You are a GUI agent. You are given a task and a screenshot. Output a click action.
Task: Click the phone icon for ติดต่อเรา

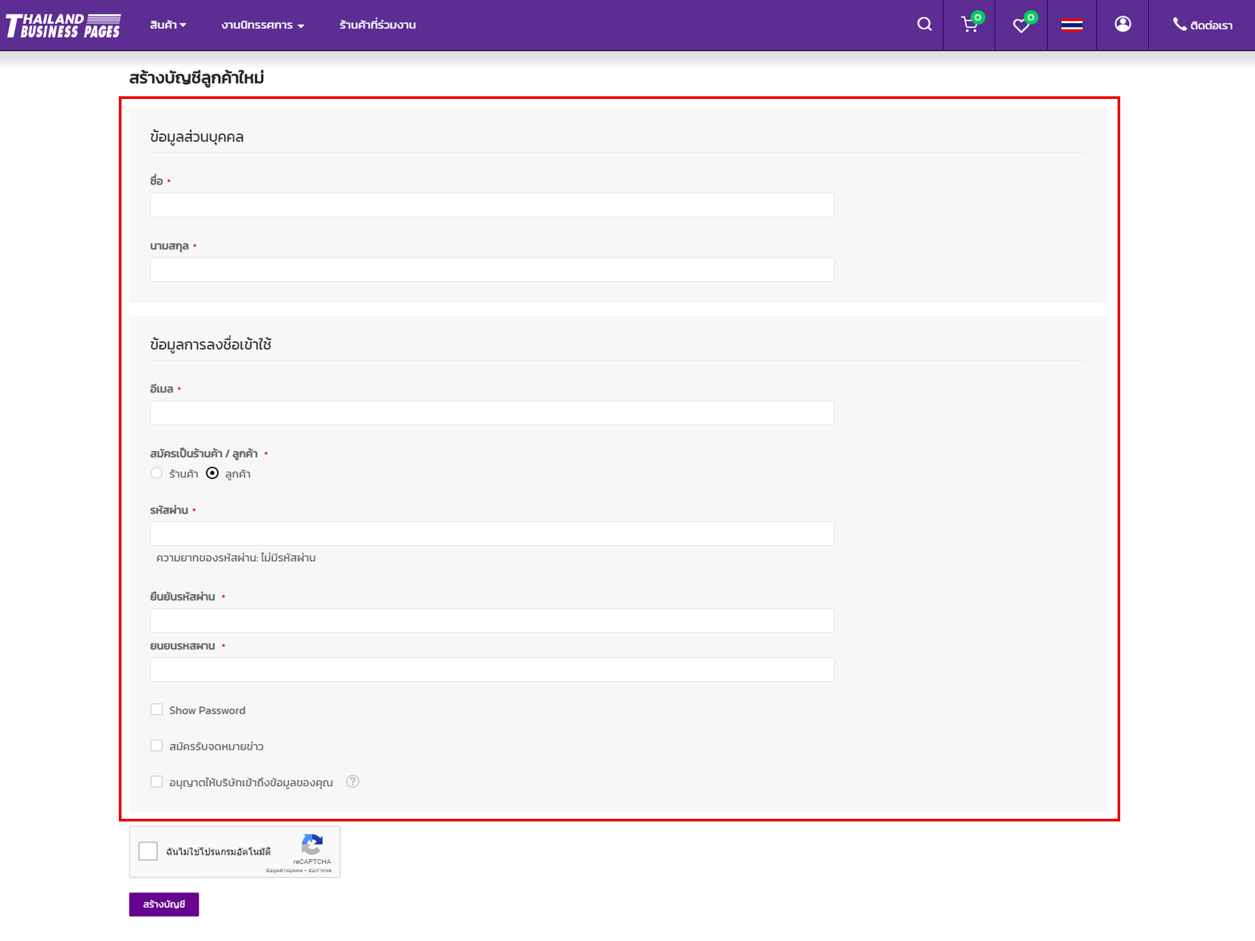(1179, 25)
